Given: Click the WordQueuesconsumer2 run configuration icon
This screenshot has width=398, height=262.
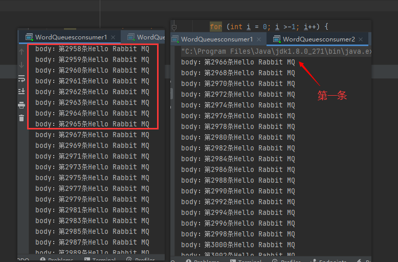Looking at the screenshot, I should point(277,39).
